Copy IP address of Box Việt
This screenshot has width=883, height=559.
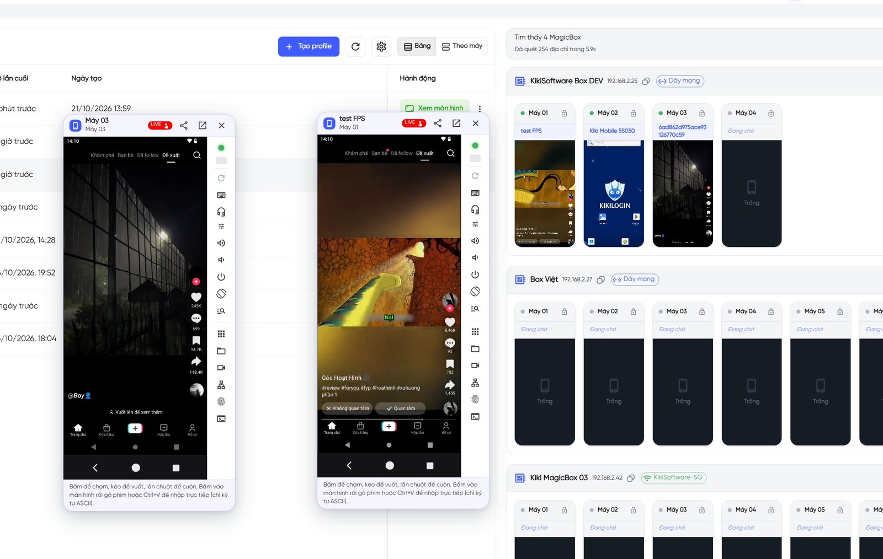(601, 279)
